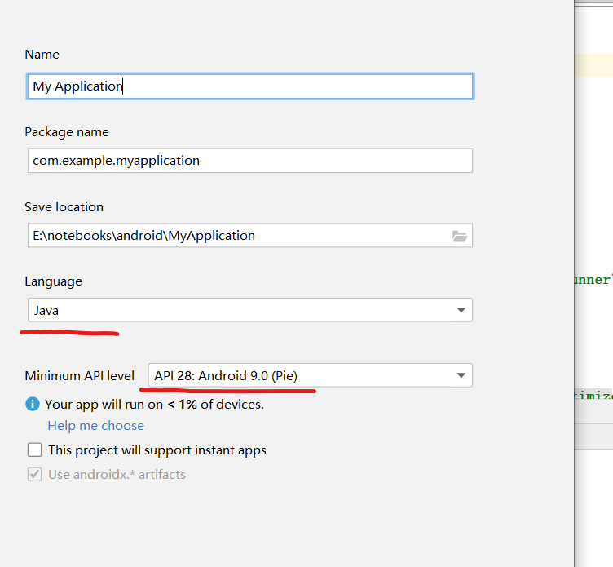The image size is (613, 567).
Task: Click the Minimum API level label
Action: point(79,376)
